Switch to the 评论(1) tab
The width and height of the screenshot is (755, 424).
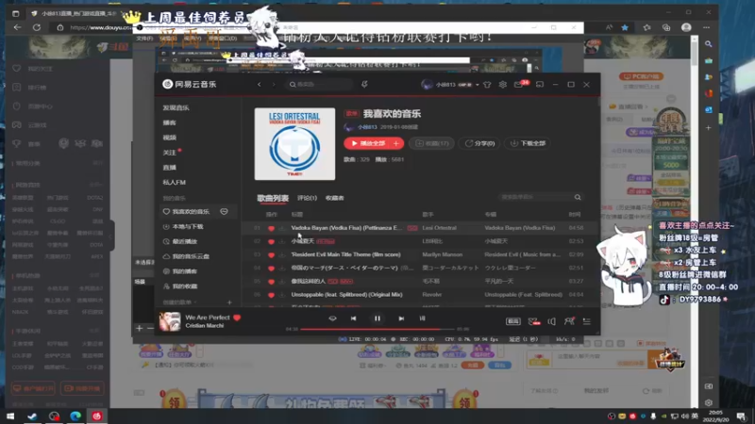point(307,198)
